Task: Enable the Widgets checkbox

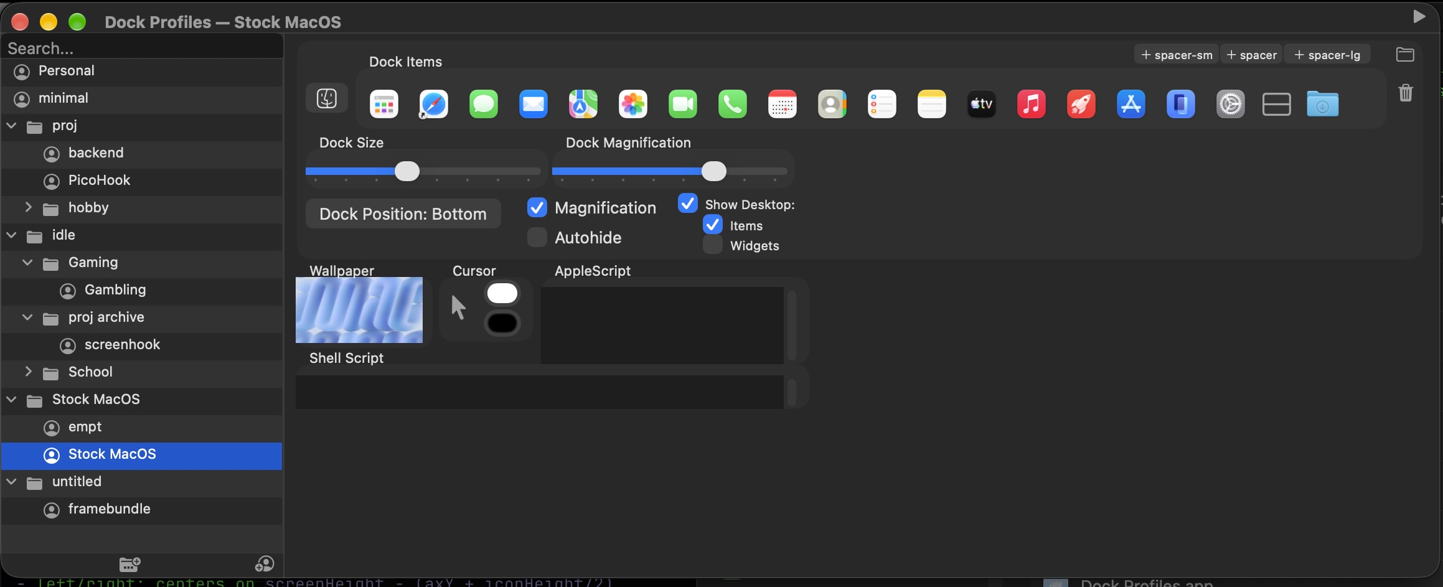Action: point(713,245)
